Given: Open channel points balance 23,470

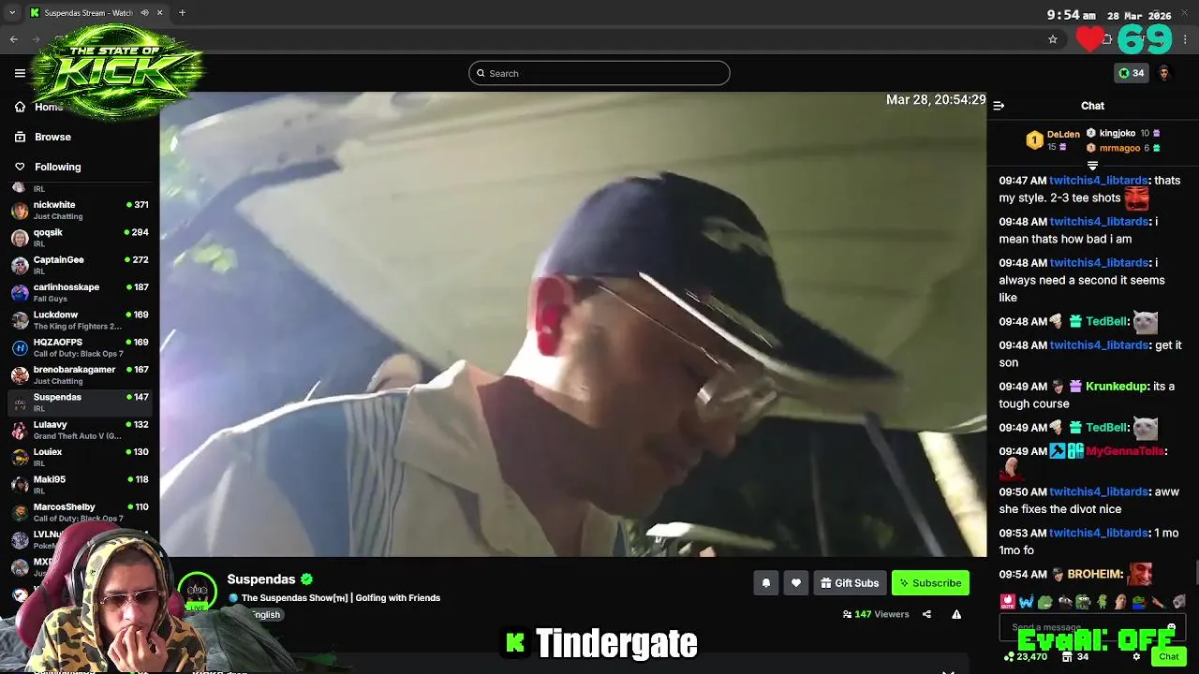Looking at the screenshot, I should (1025, 657).
